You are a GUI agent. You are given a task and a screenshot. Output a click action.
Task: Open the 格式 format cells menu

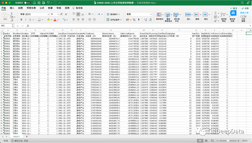[206, 16]
